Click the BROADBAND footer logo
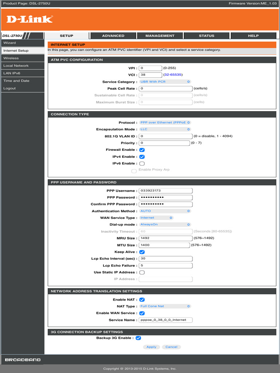This screenshot has width=280, height=373. [x=23, y=360]
